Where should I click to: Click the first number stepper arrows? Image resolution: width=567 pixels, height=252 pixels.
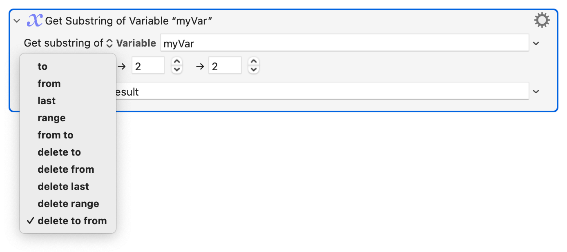pyautogui.click(x=176, y=65)
